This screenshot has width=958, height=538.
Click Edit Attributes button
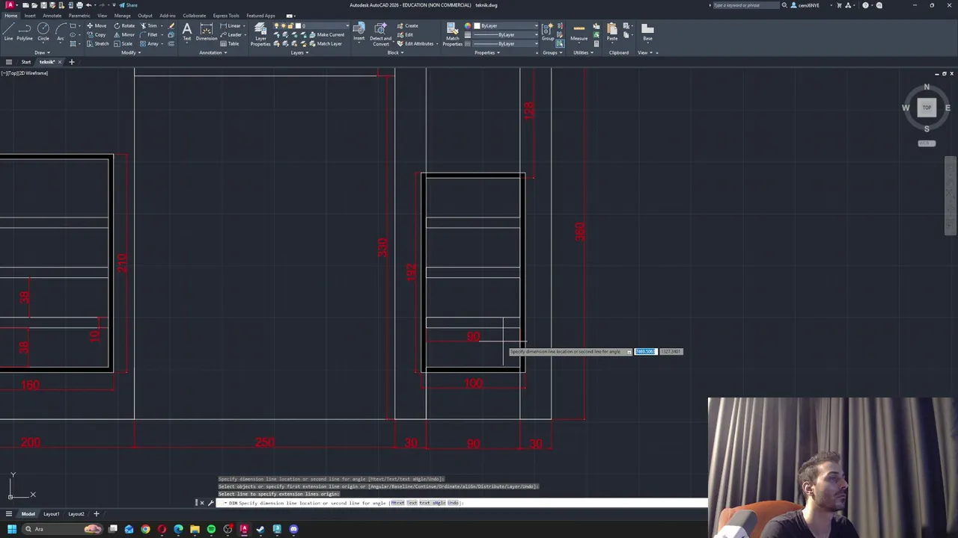415,43
